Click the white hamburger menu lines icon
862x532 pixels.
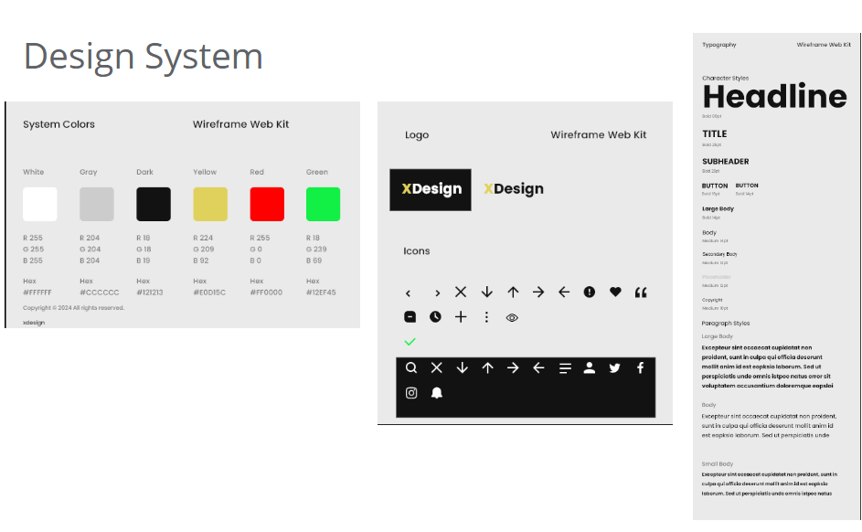pyautogui.click(x=565, y=368)
